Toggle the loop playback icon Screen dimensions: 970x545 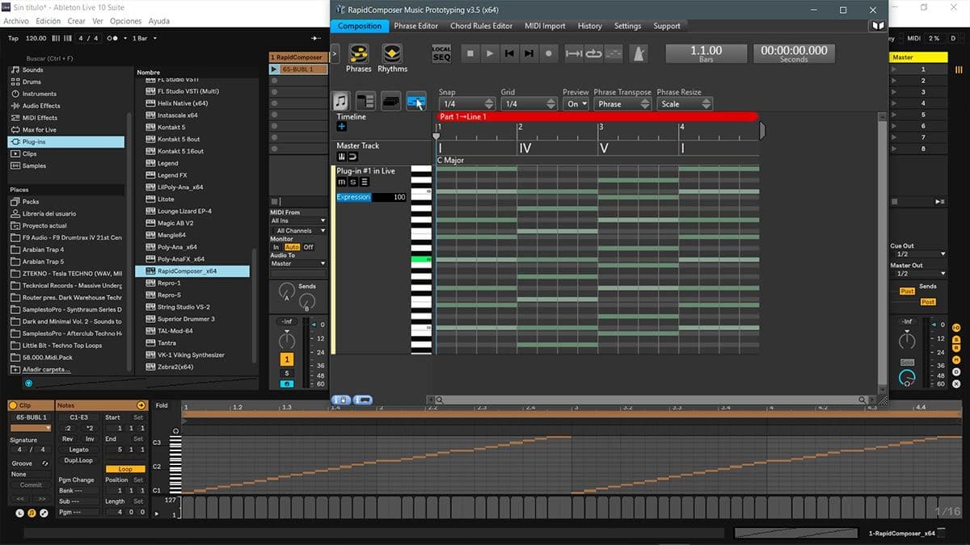[594, 53]
